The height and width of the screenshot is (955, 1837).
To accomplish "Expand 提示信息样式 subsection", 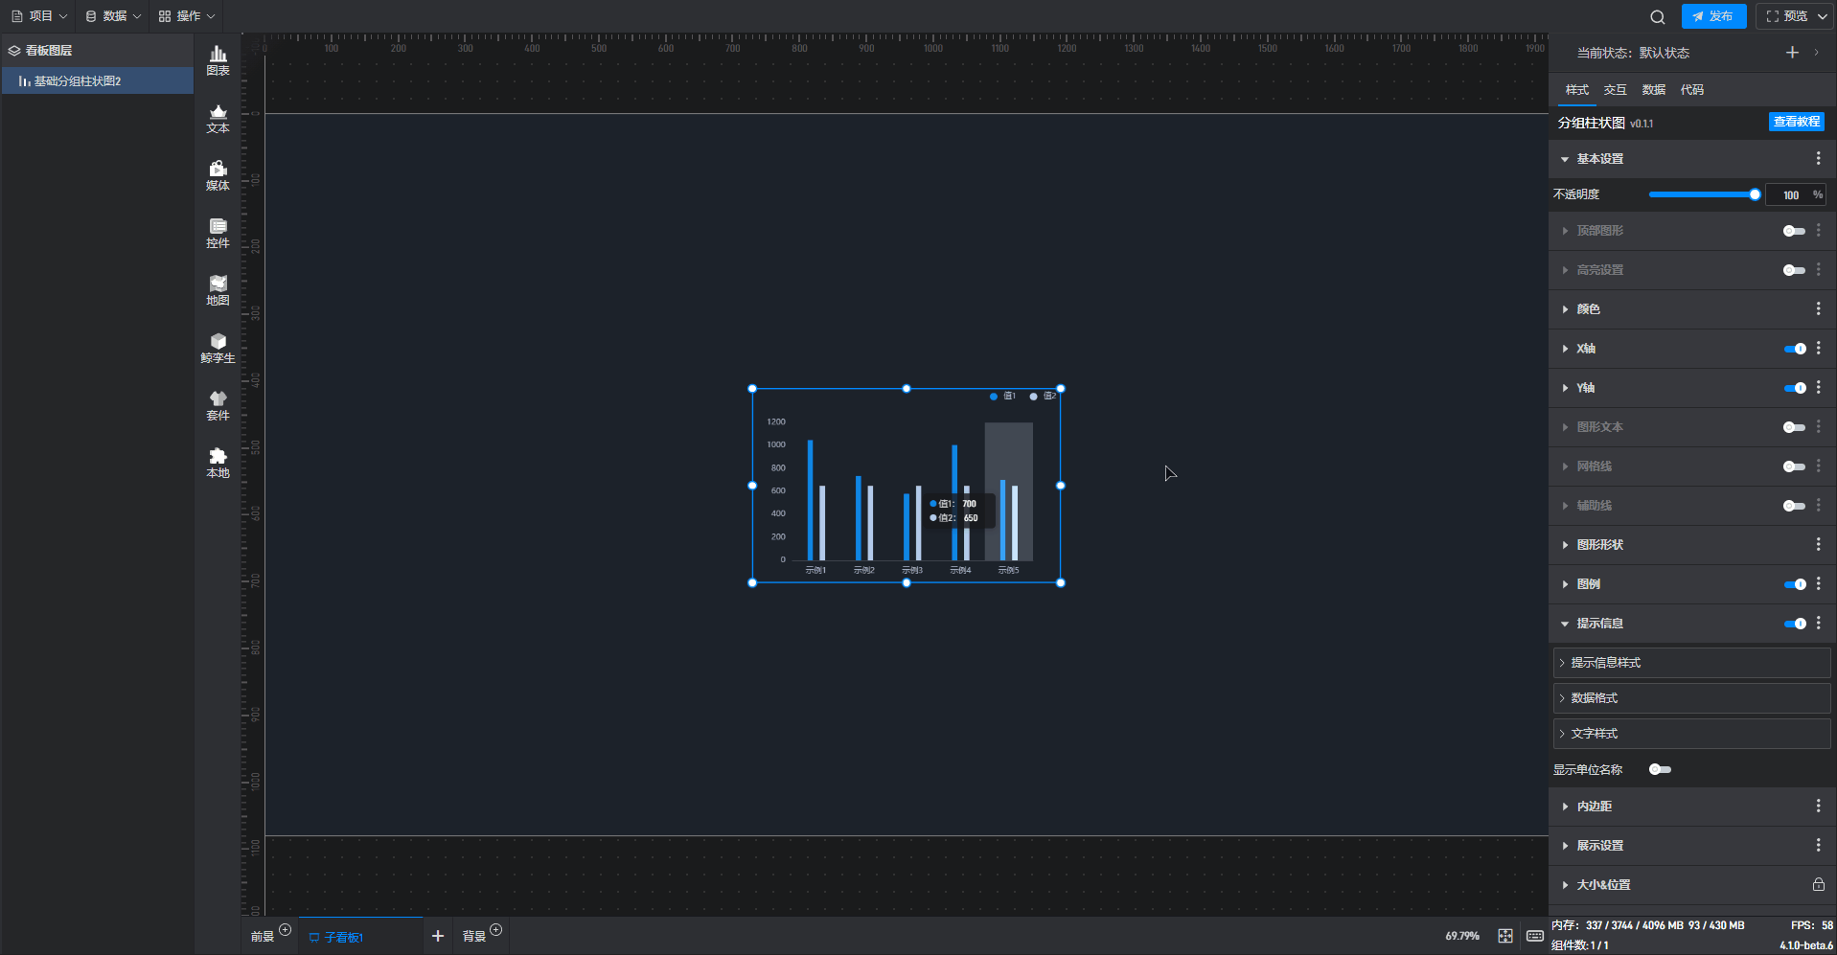I will tap(1691, 662).
